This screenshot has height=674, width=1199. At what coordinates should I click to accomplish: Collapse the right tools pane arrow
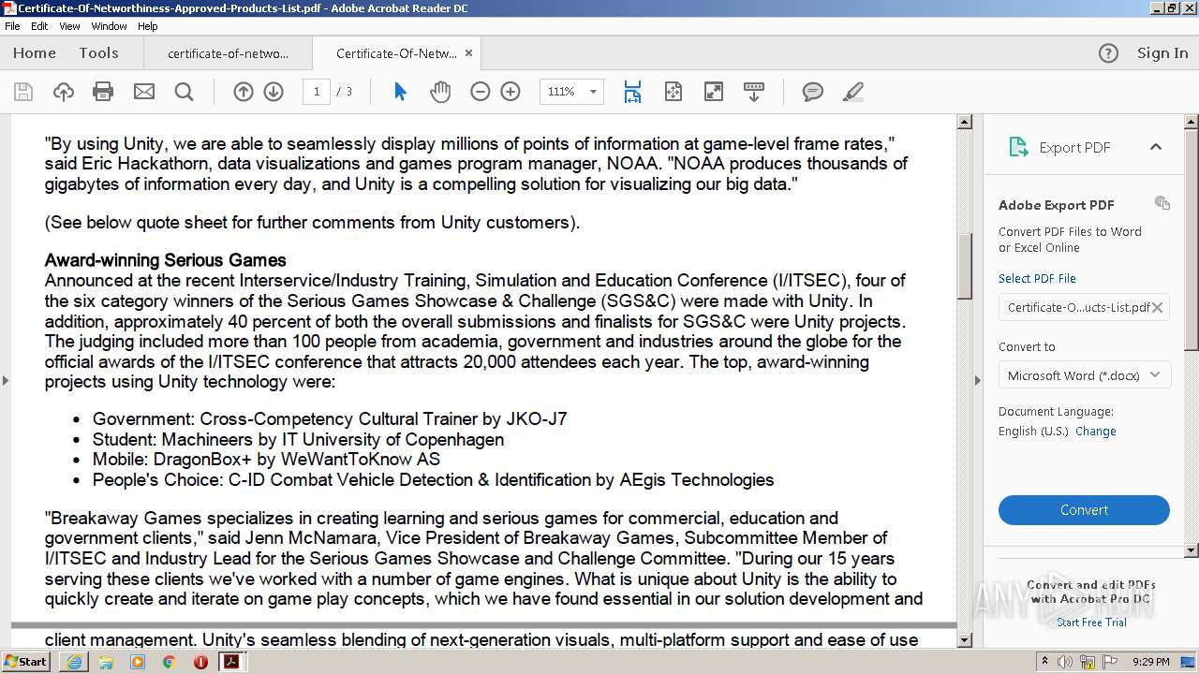[977, 380]
